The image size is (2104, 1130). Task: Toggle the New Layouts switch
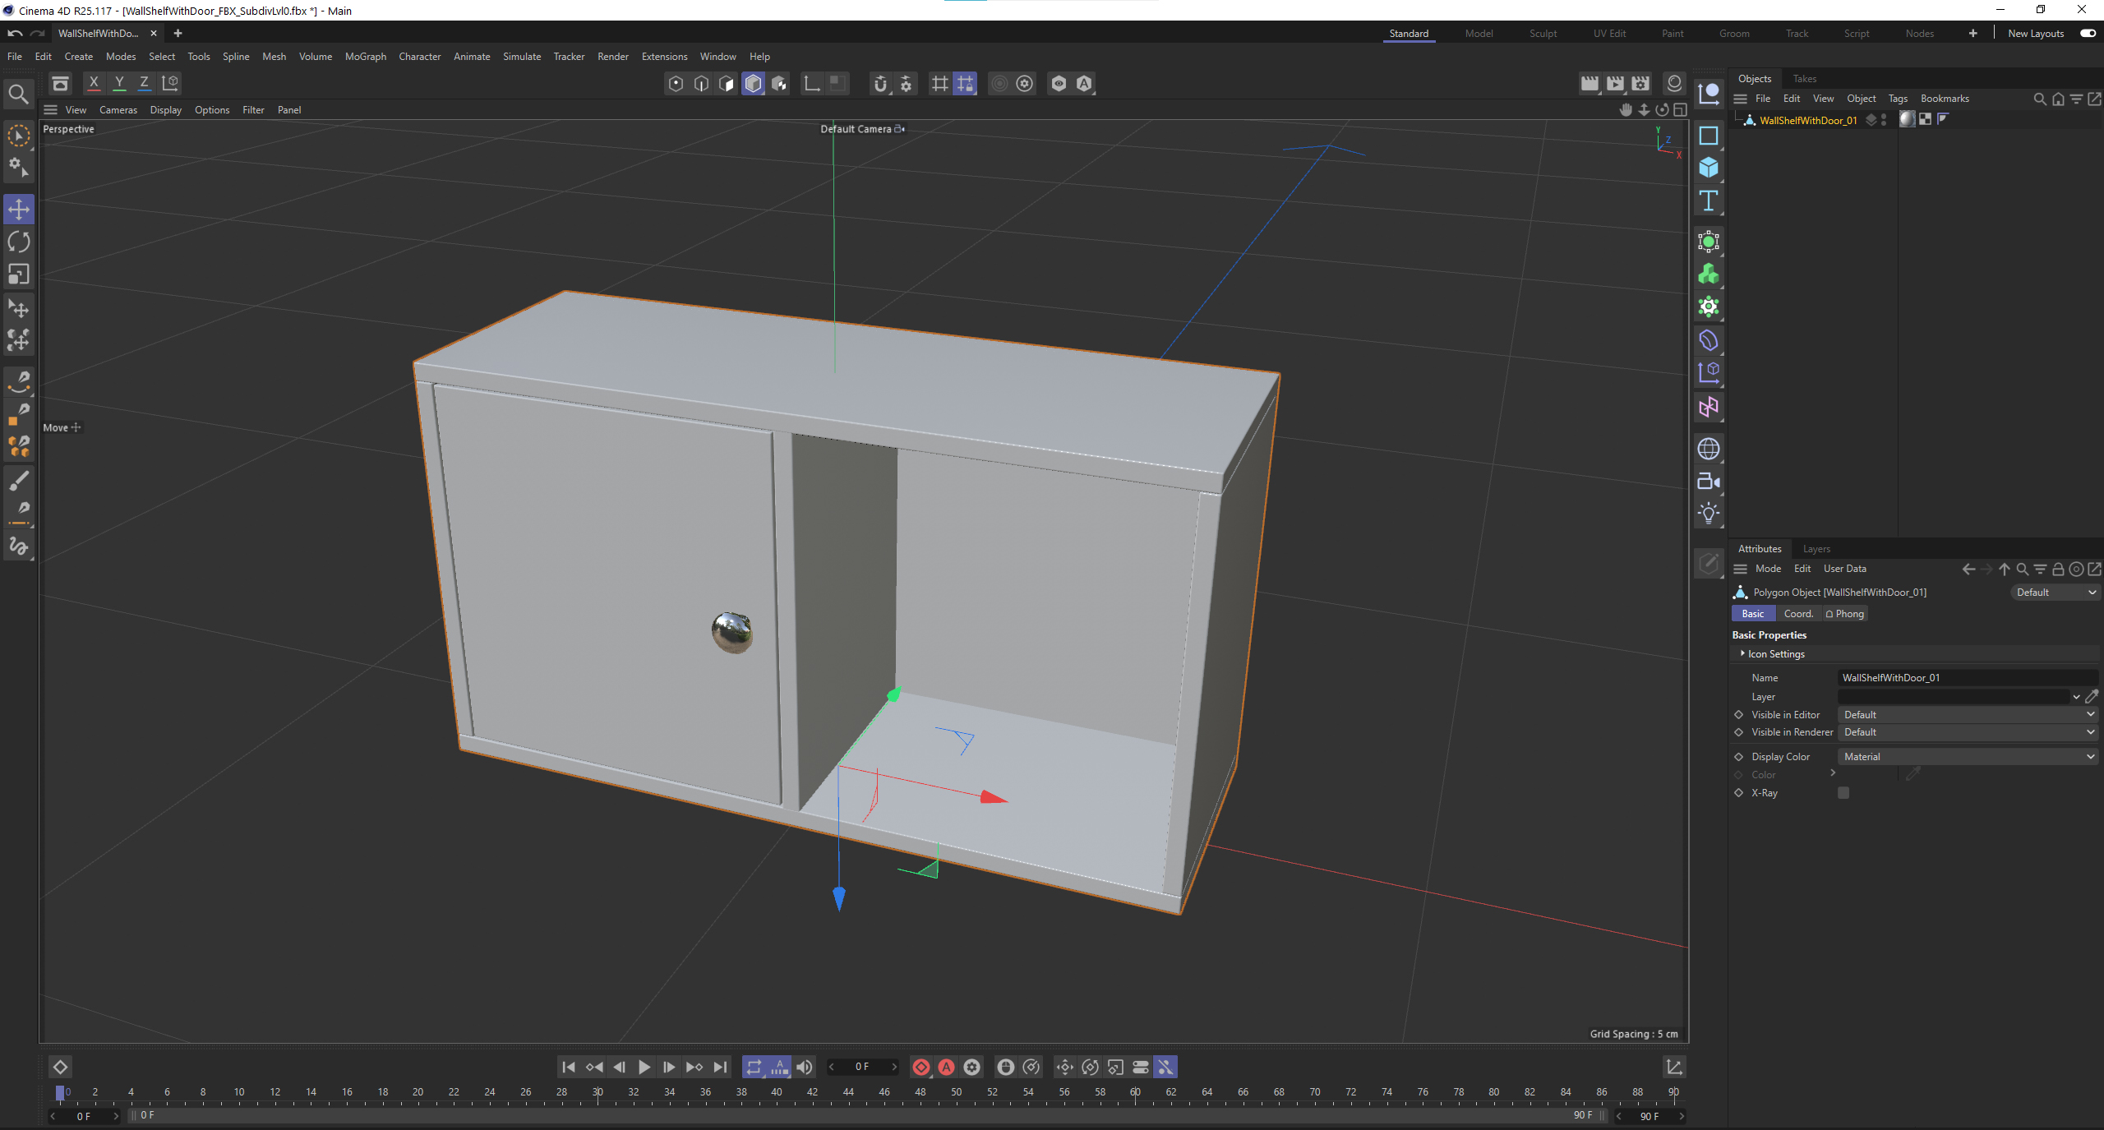(x=2088, y=34)
